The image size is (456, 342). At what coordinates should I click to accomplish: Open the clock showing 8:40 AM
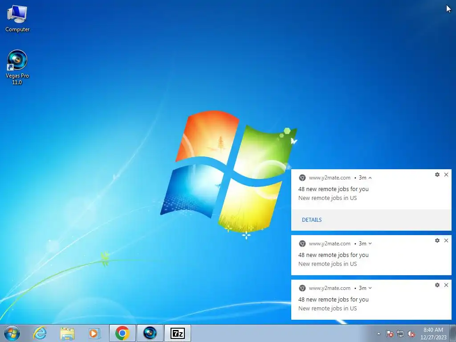point(433,333)
